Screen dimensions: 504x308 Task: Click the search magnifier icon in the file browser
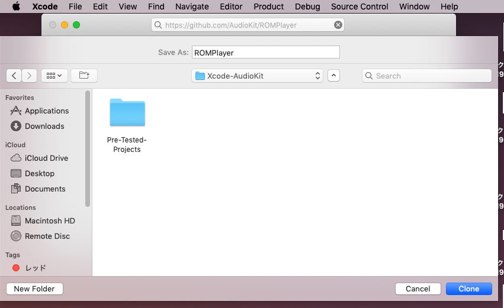(x=369, y=76)
